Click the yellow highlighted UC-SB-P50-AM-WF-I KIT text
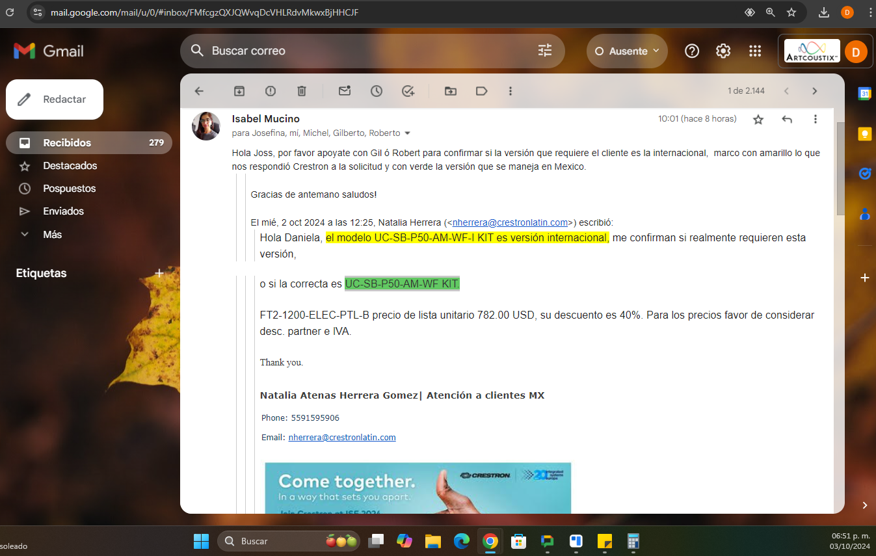The width and height of the screenshot is (876, 556). [x=468, y=238]
